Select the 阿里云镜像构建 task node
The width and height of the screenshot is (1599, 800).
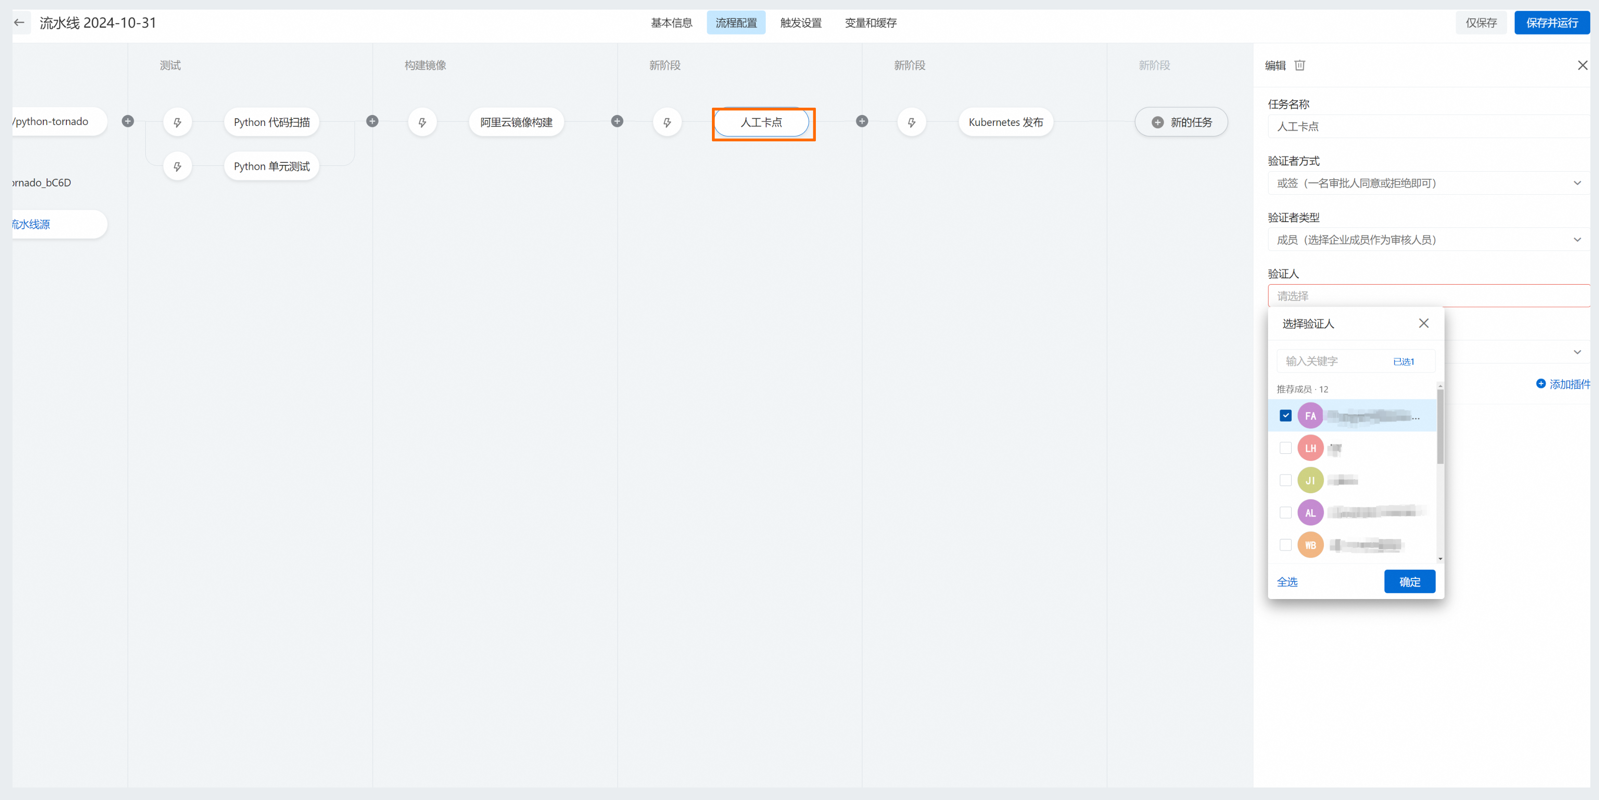click(x=517, y=123)
